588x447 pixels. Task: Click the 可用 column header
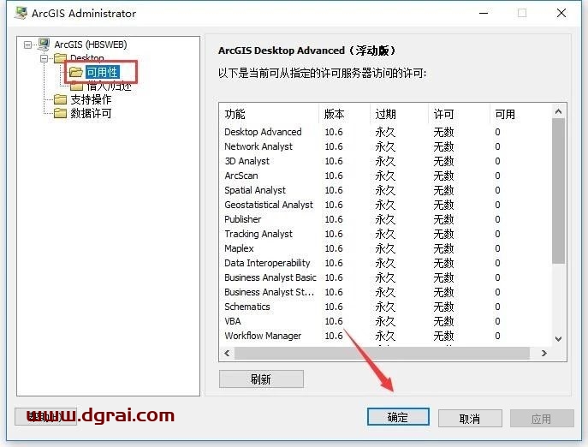coord(520,114)
